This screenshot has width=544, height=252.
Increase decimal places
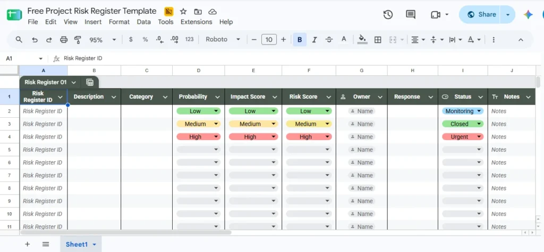pos(174,39)
